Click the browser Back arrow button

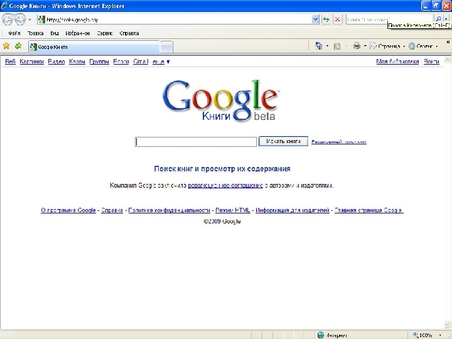point(8,19)
